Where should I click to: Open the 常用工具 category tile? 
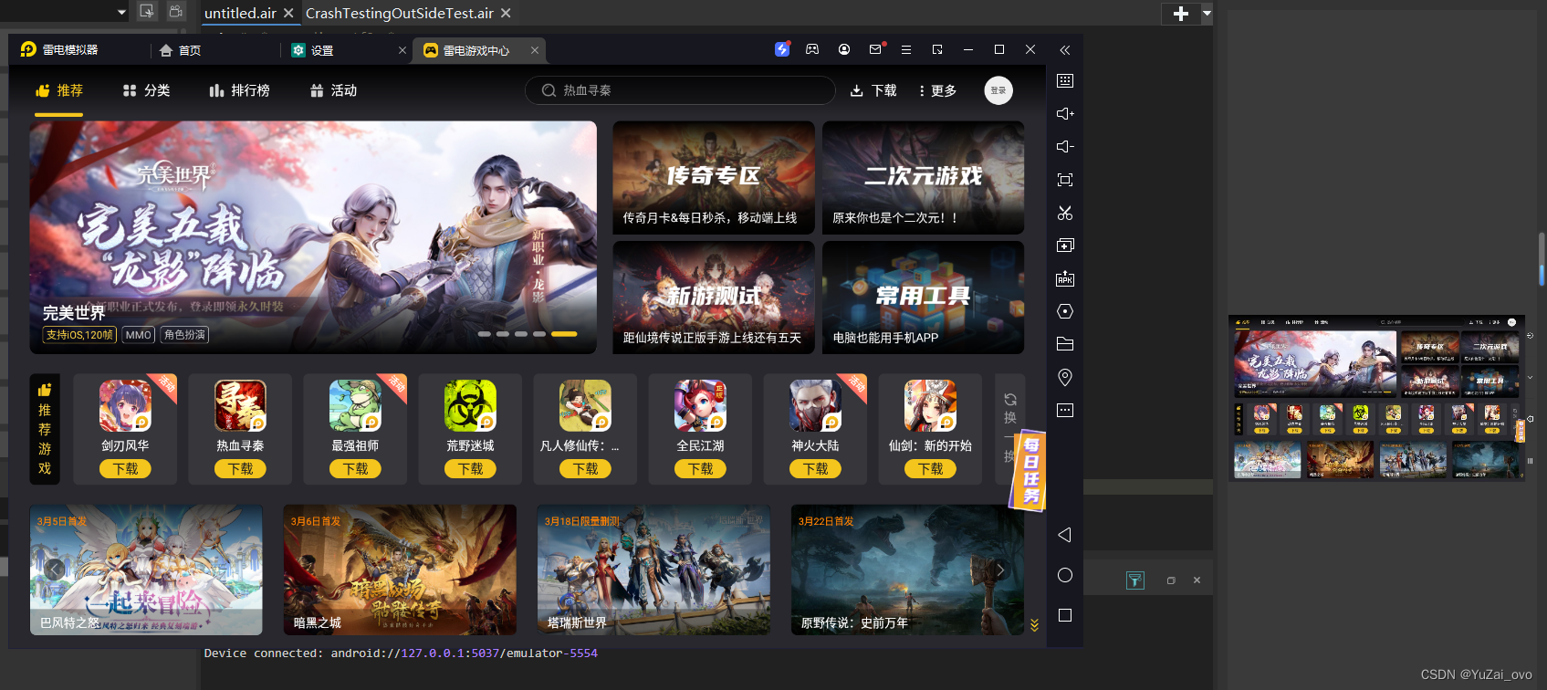(923, 298)
